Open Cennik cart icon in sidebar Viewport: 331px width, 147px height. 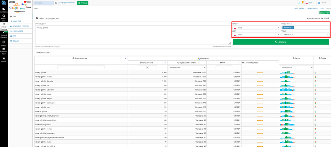tap(4, 59)
